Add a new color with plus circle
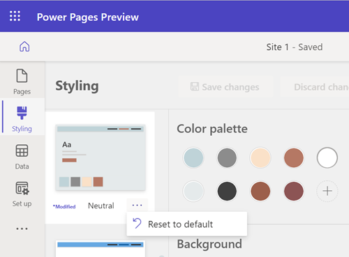This screenshot has height=257, width=349. click(x=327, y=191)
